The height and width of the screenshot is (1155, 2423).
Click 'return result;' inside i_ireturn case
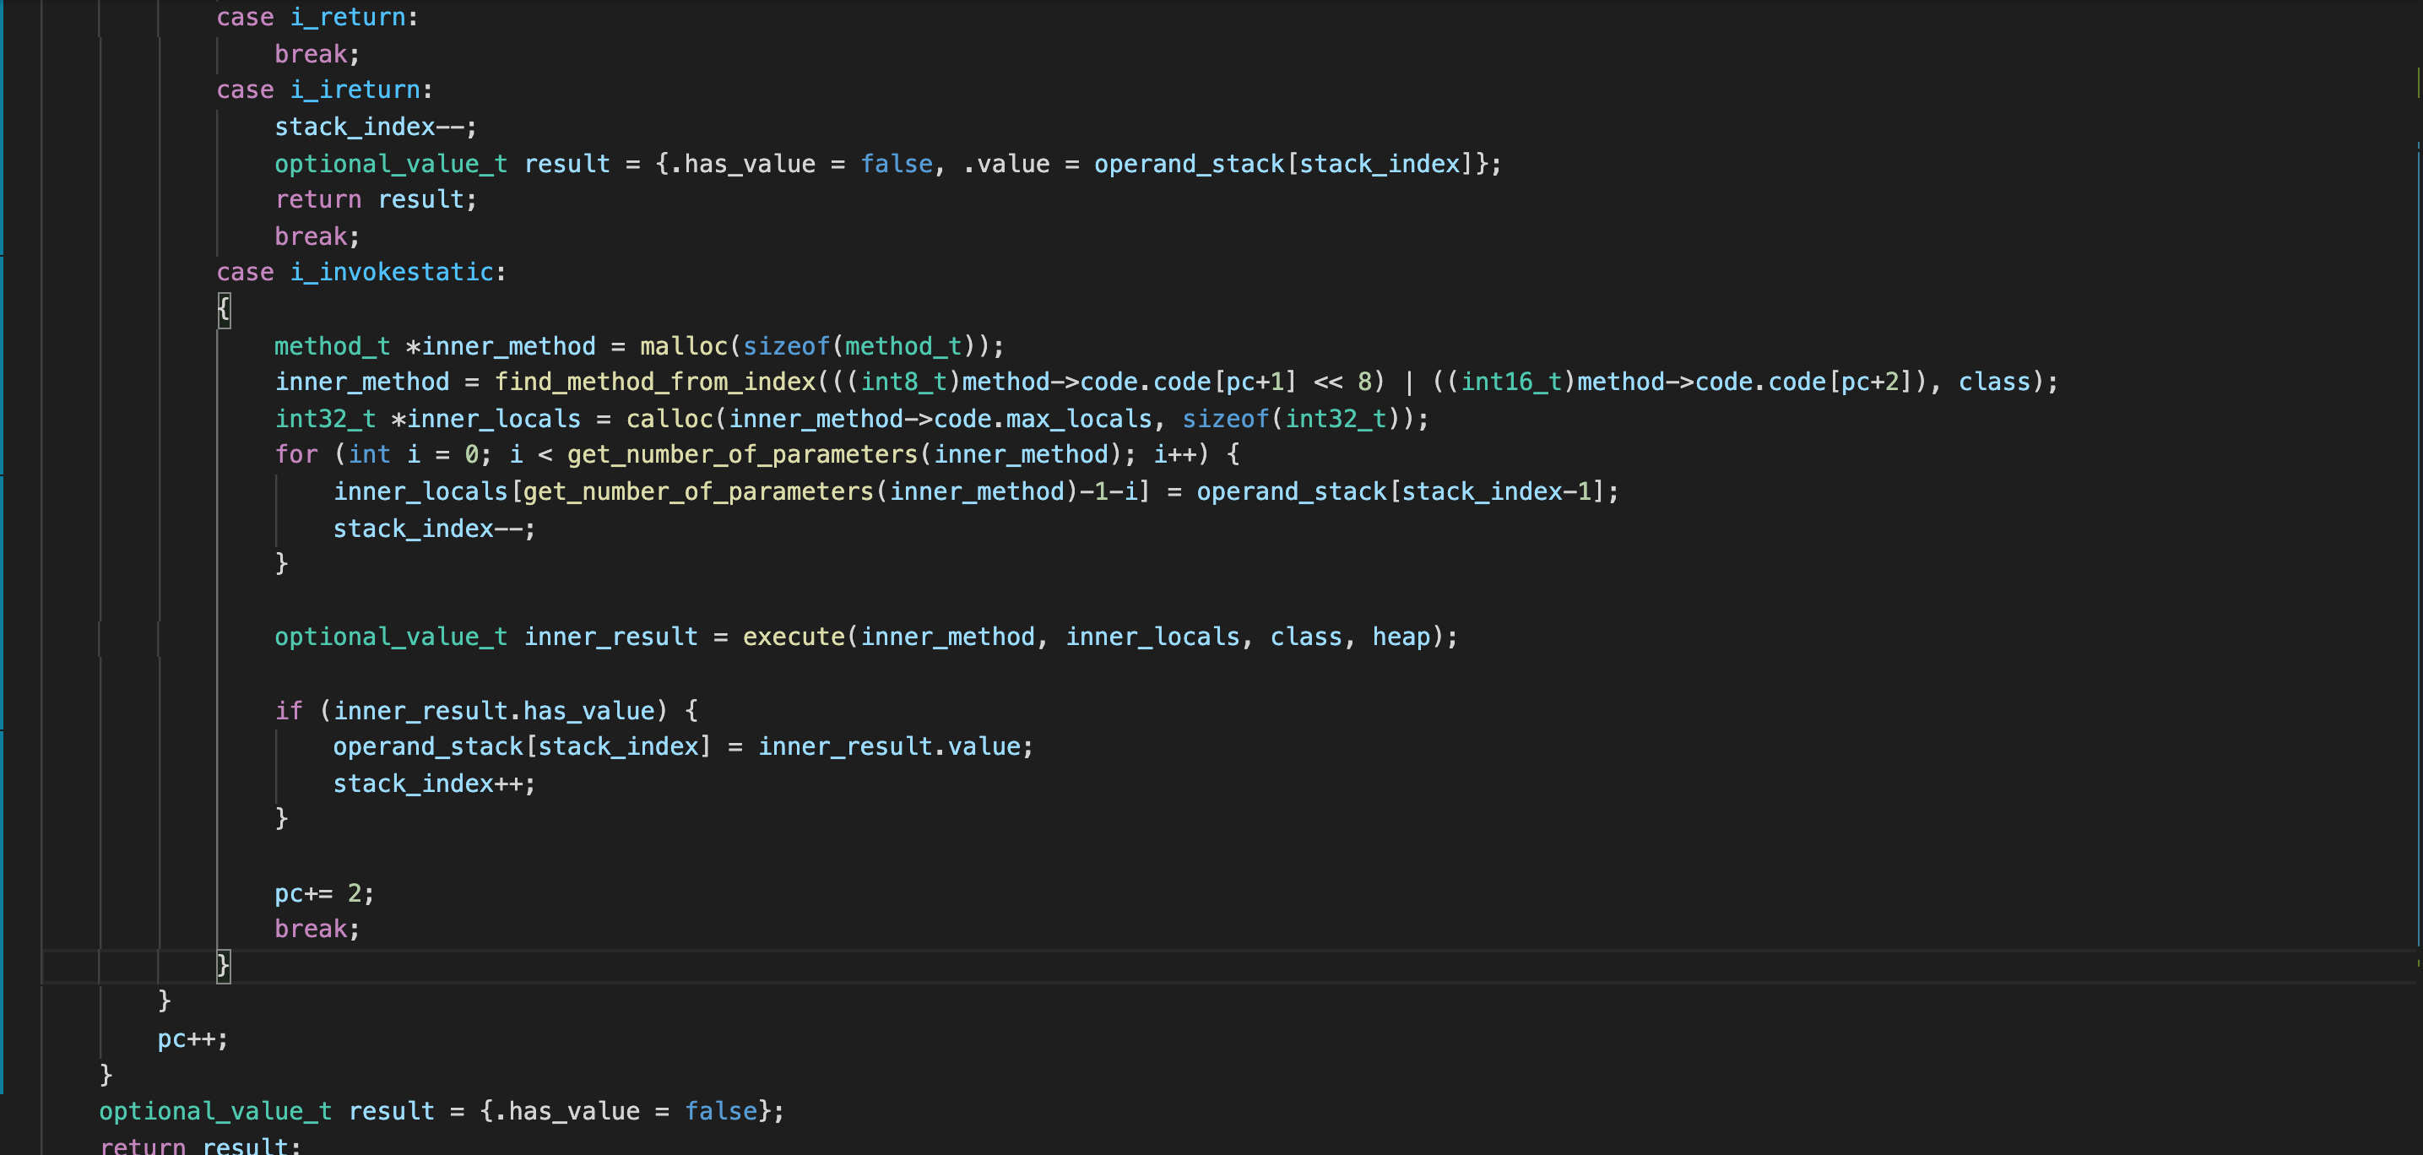376,199
